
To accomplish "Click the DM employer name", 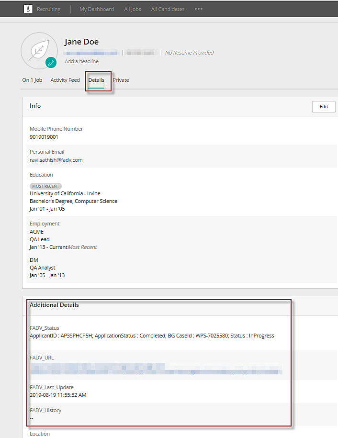I will click(x=34, y=260).
